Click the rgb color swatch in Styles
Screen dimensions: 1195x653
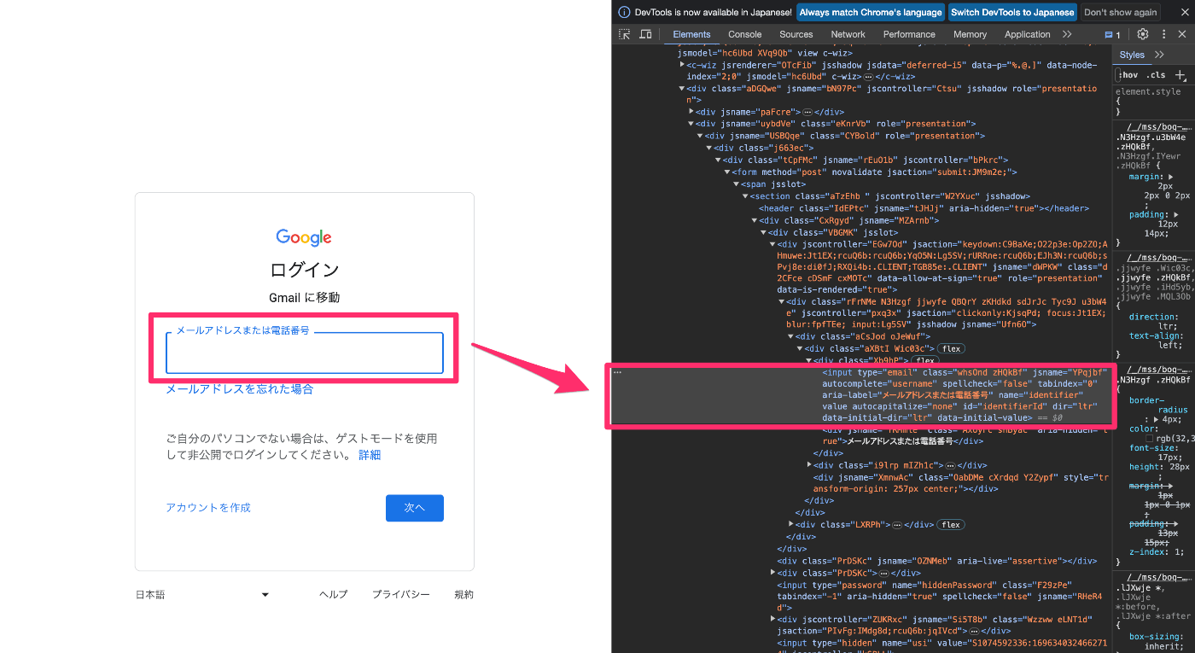coord(1150,439)
